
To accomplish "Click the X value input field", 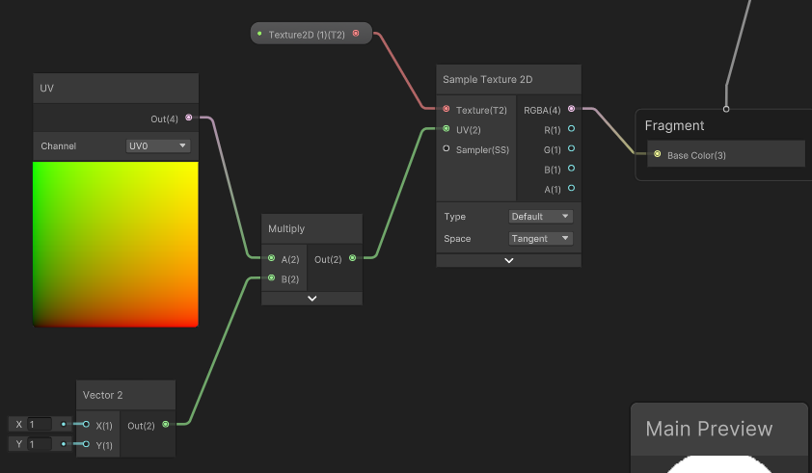I will pos(40,425).
